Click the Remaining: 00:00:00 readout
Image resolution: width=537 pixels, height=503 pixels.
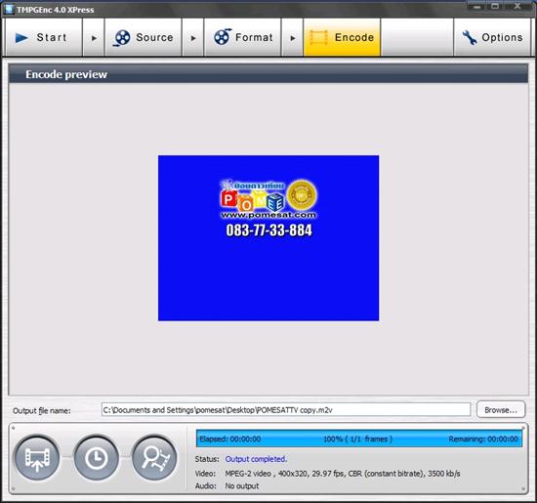coord(483,439)
